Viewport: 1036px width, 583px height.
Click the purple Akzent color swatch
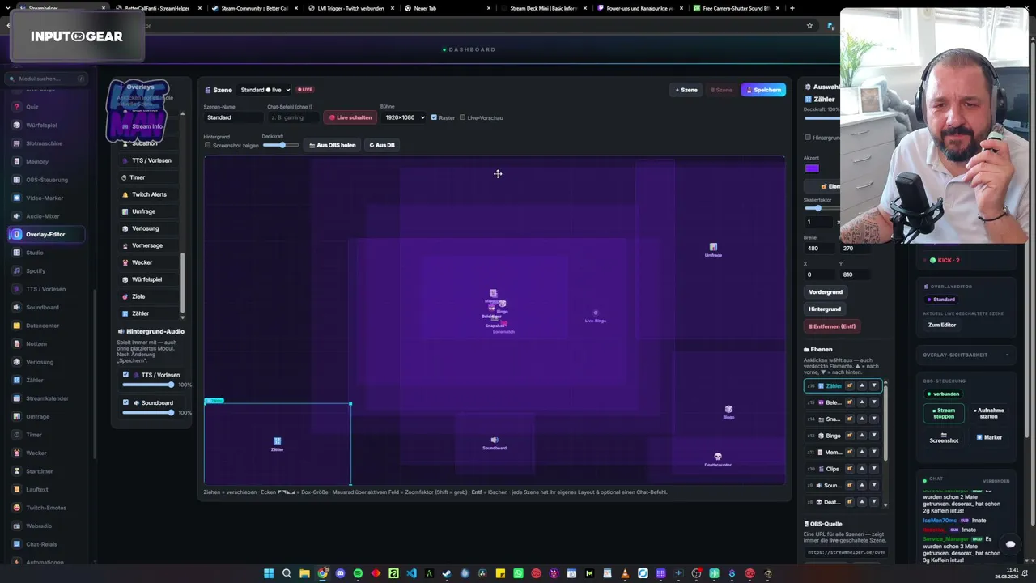(812, 168)
